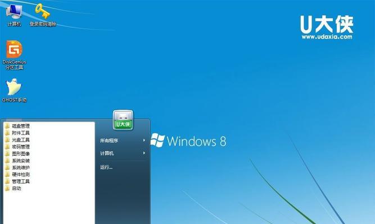
Task: Open the 启动 startup folder
Action: (13, 188)
